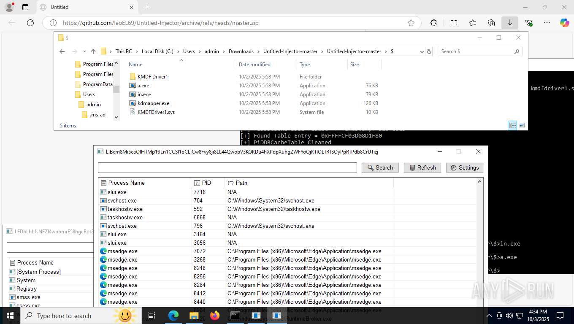Open notification center icon
This screenshot has width=574, height=324.
pos(560,316)
